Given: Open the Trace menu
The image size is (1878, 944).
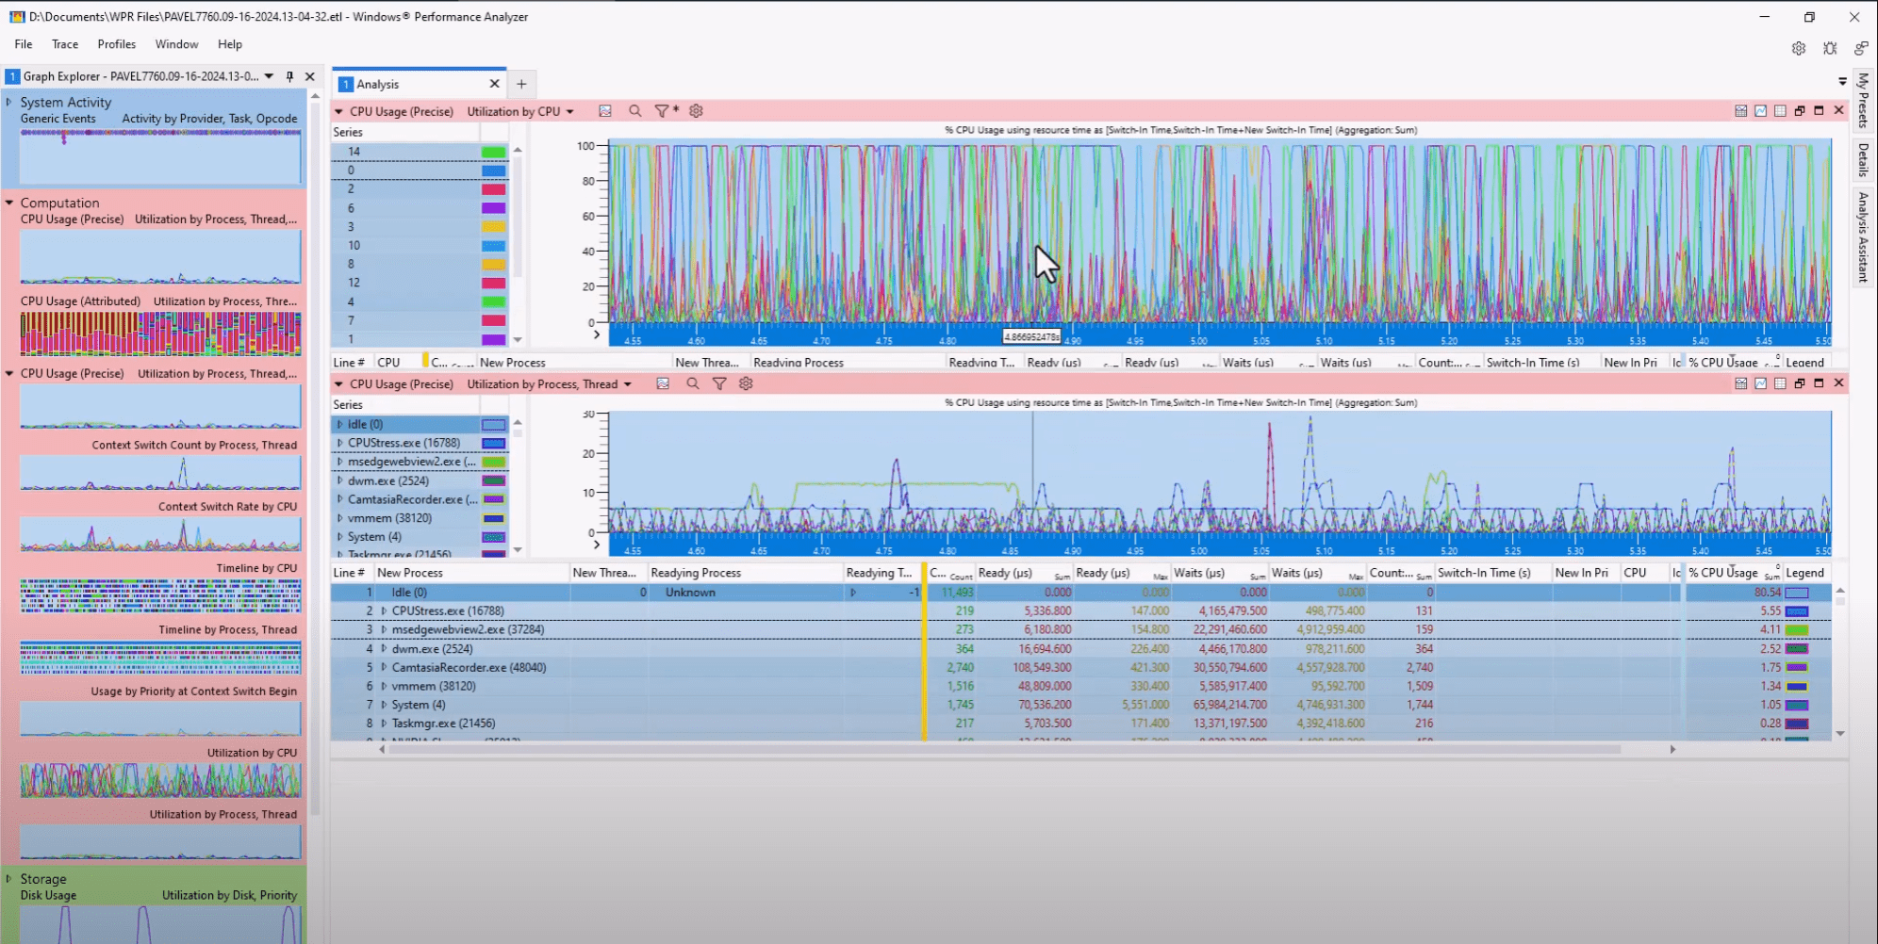Looking at the screenshot, I should [x=65, y=44].
